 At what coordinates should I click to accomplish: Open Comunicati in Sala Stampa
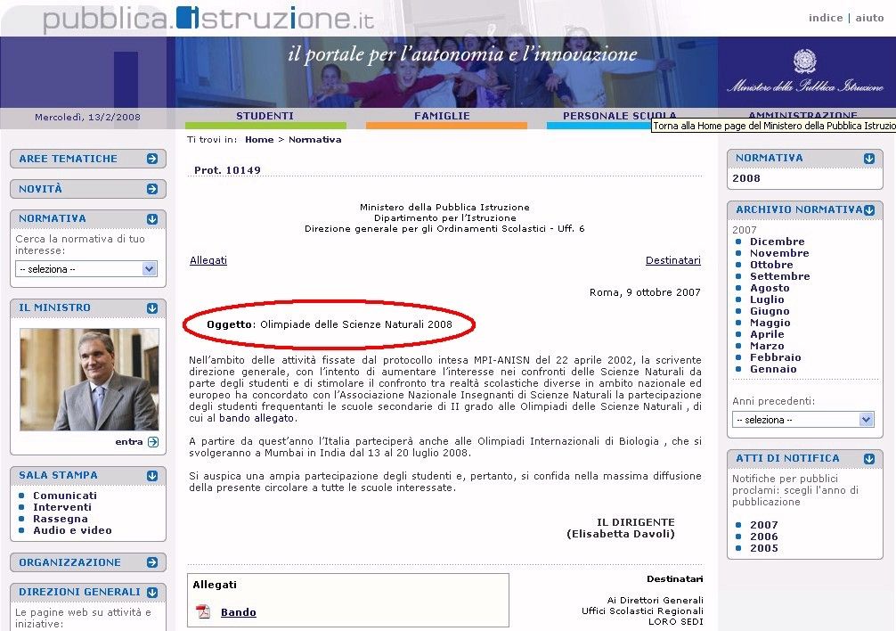pyautogui.click(x=65, y=496)
